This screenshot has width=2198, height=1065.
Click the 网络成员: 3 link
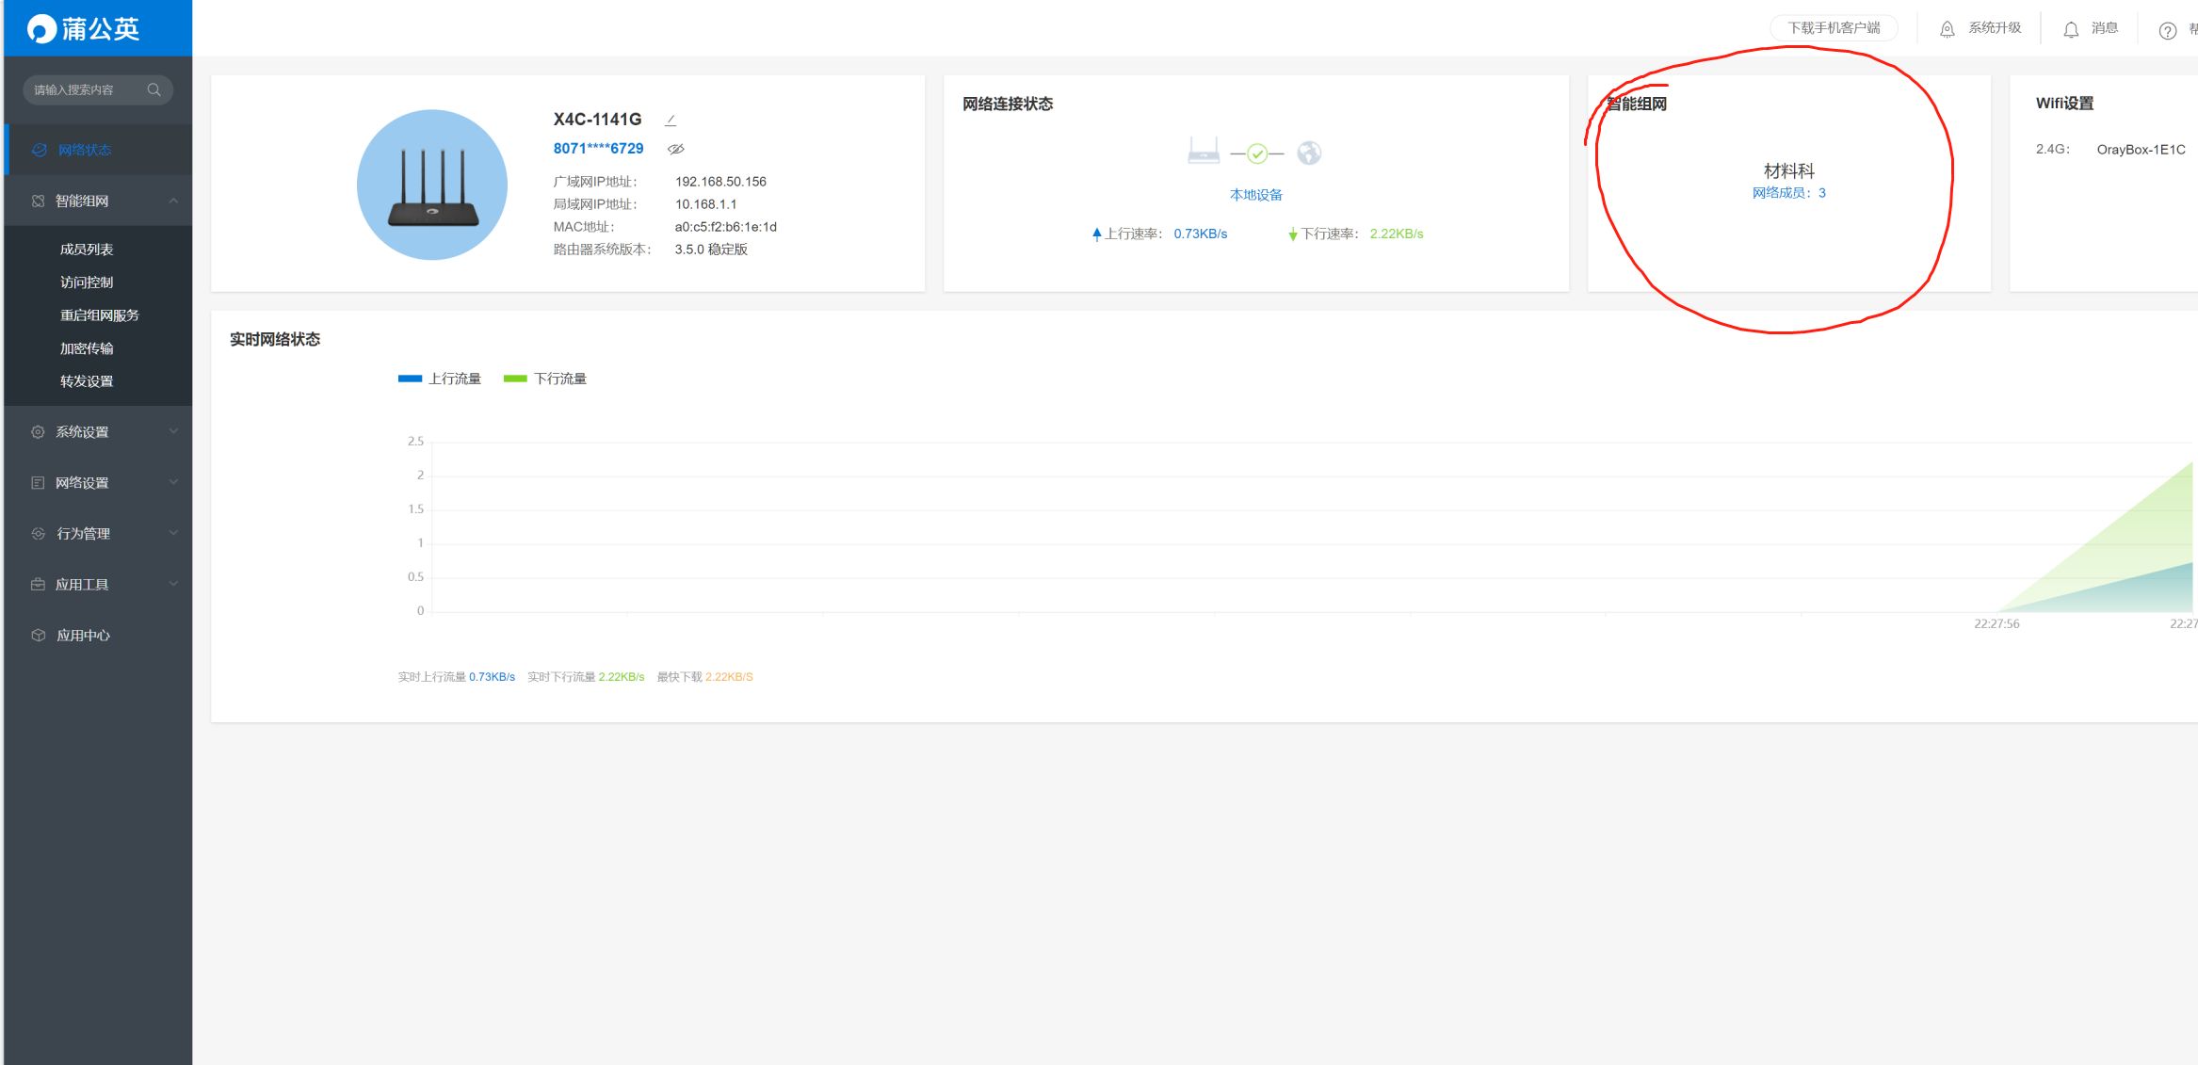[1788, 193]
